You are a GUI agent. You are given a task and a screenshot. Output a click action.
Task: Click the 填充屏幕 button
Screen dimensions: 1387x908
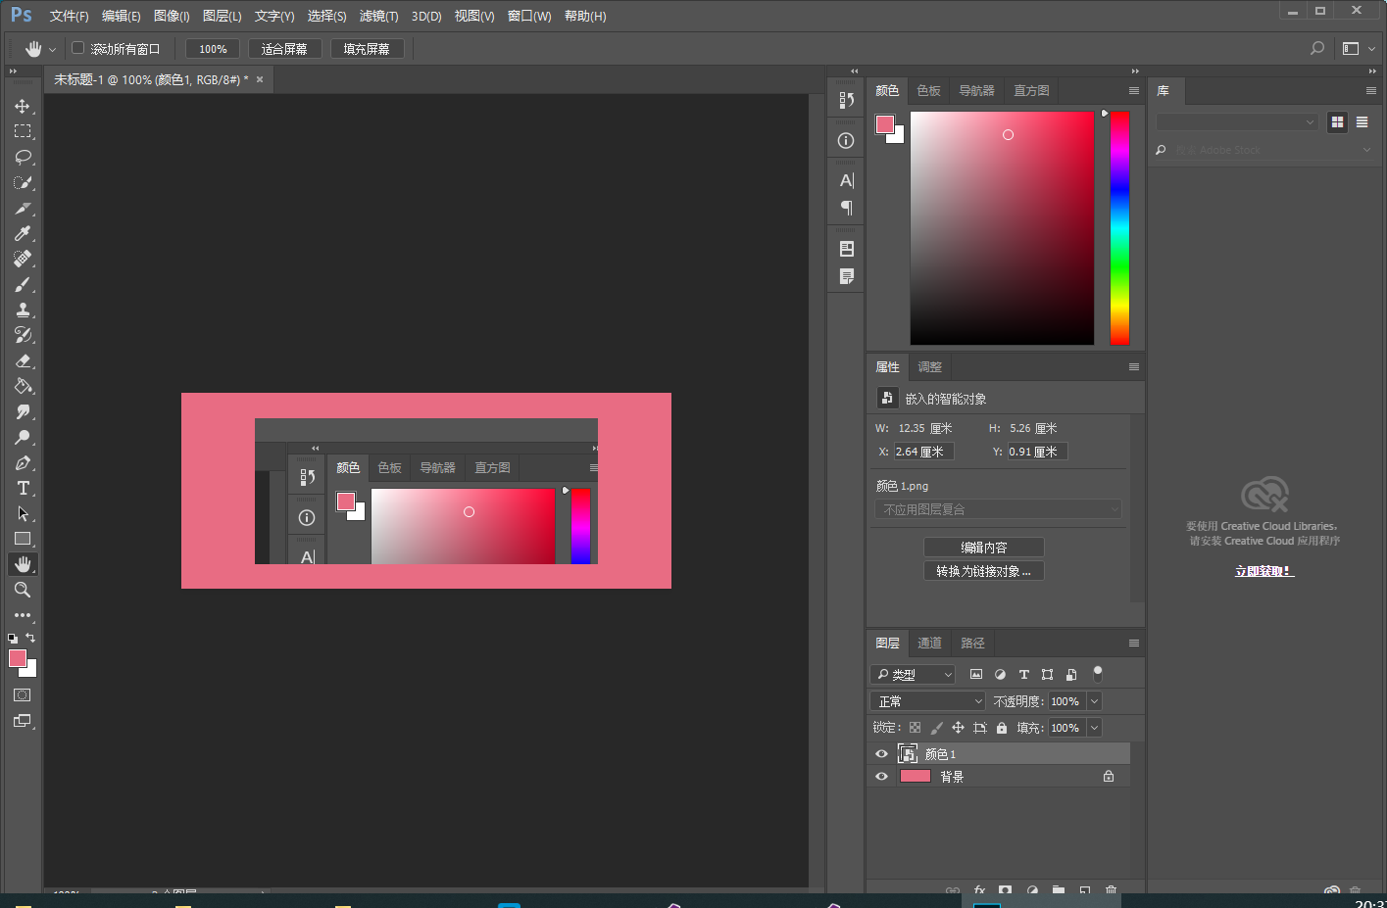point(367,49)
